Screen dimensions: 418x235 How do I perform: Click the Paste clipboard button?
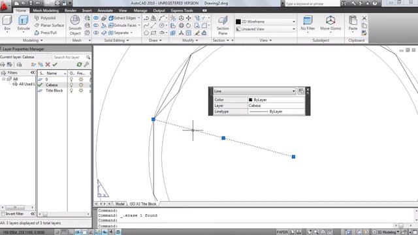(x=353, y=23)
